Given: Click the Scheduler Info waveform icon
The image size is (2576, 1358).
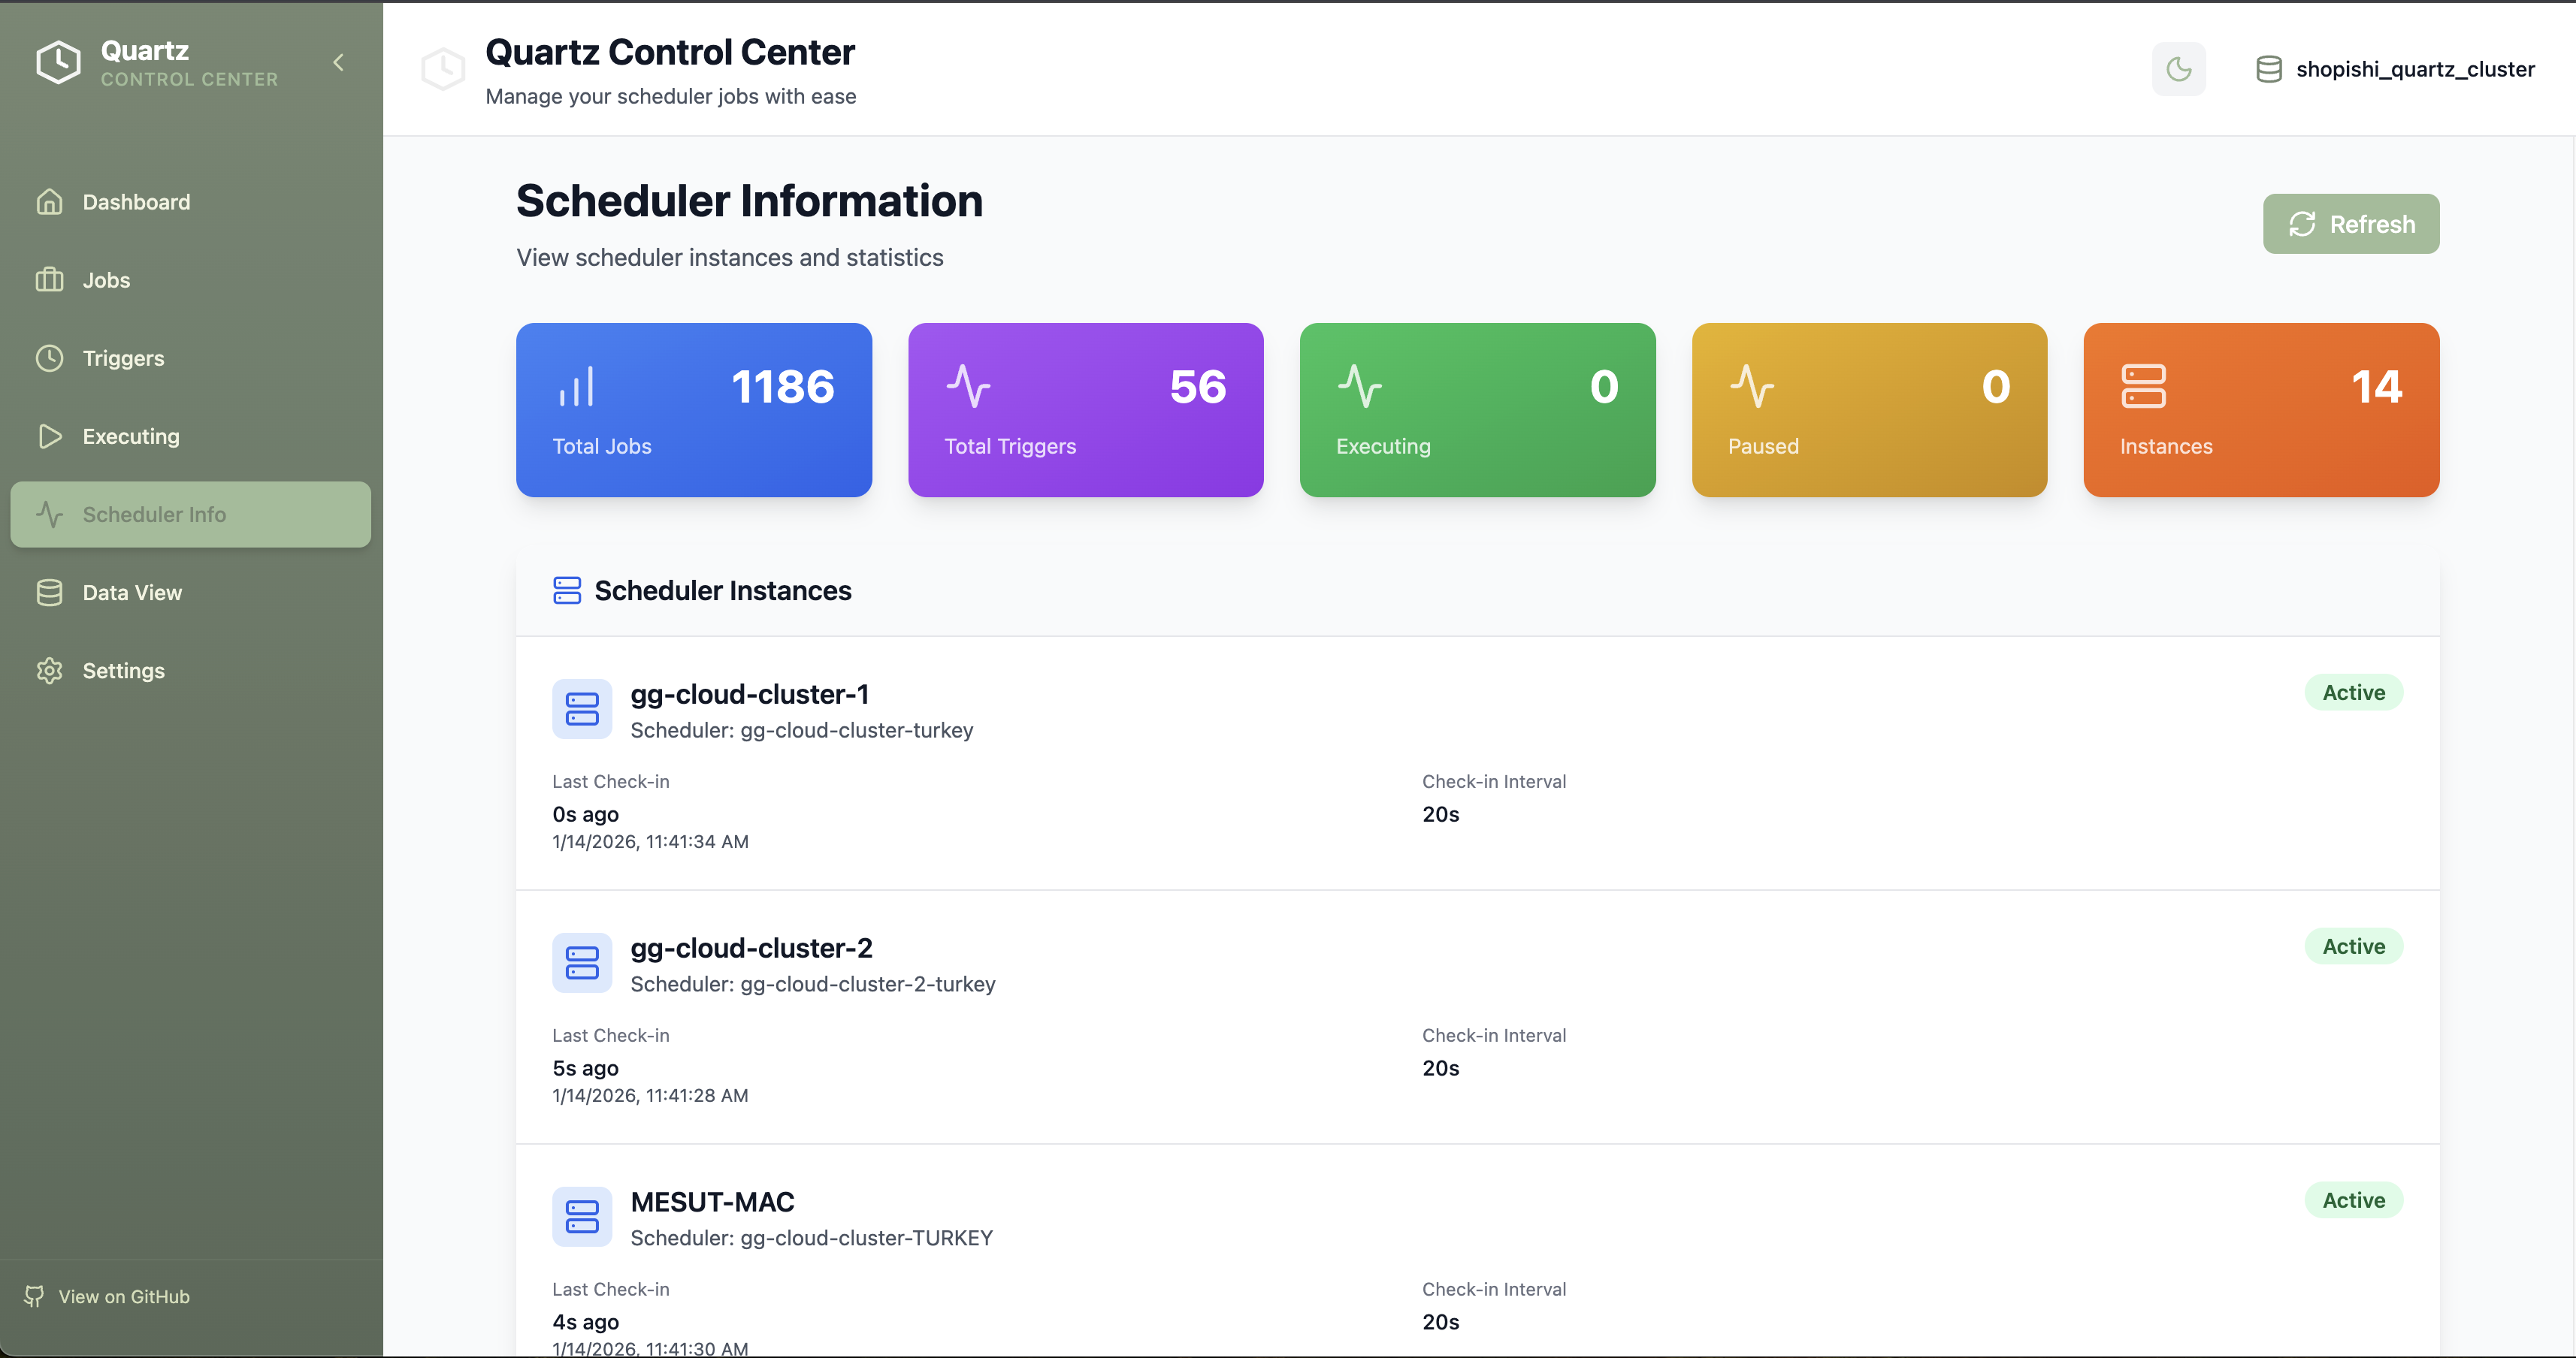Looking at the screenshot, I should click(x=50, y=515).
